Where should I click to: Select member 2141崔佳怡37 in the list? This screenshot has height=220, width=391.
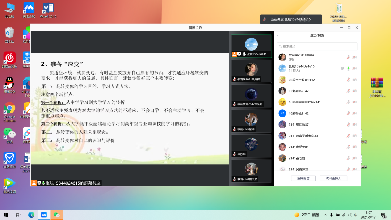[299, 124]
